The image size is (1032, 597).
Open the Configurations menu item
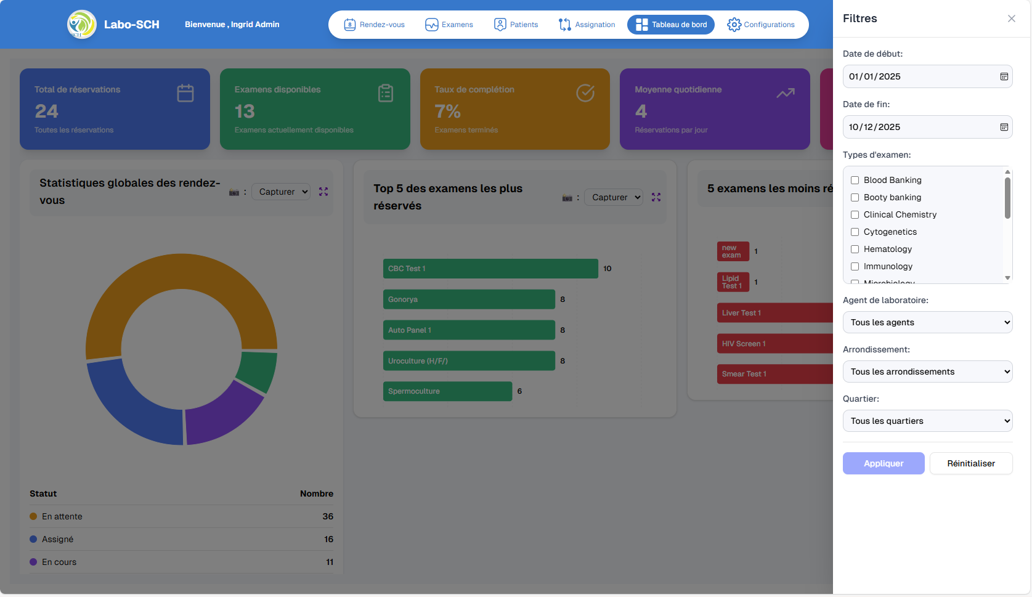click(761, 25)
